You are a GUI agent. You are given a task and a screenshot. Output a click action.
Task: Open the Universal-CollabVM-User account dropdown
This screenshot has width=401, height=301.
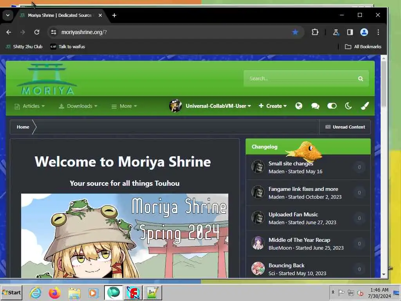(x=218, y=106)
